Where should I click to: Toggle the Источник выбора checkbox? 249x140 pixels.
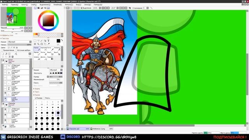[x=16, y=50]
